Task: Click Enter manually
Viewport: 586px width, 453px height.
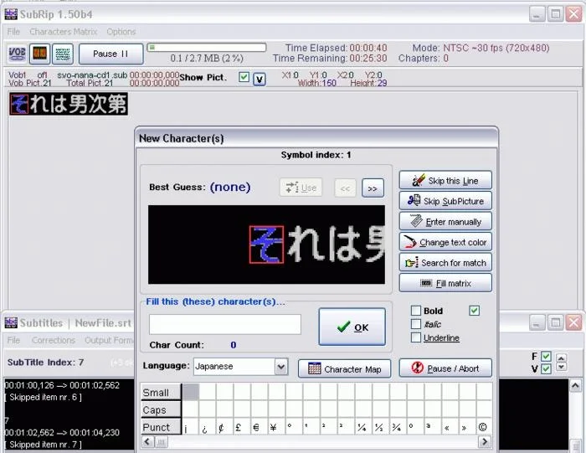Action: pyautogui.click(x=445, y=222)
